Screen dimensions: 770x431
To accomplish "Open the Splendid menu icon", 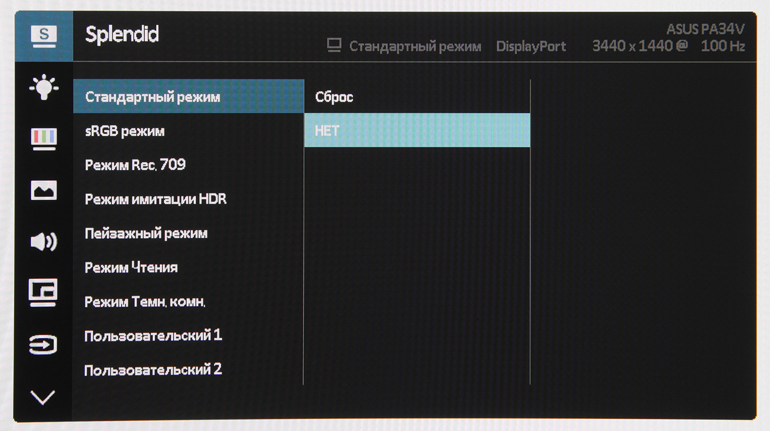I will tap(44, 36).
